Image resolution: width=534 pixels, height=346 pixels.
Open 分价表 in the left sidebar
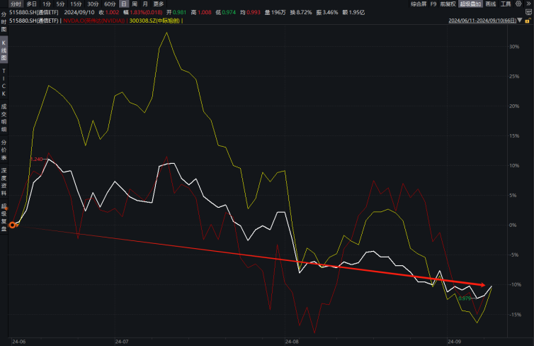click(x=4, y=150)
